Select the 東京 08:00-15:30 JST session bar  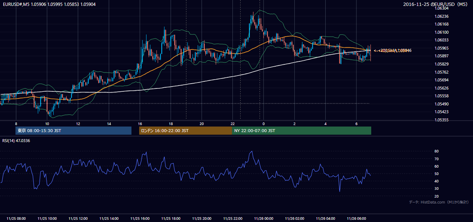(x=73, y=131)
